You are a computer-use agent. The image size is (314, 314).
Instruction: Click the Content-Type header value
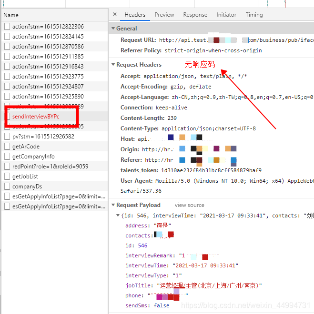(x=209, y=128)
